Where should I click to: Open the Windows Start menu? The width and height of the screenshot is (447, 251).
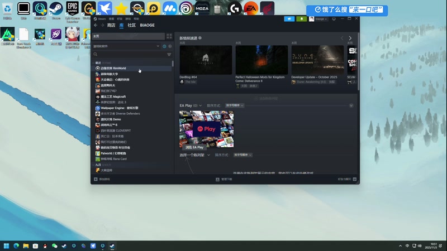[x=6, y=246]
